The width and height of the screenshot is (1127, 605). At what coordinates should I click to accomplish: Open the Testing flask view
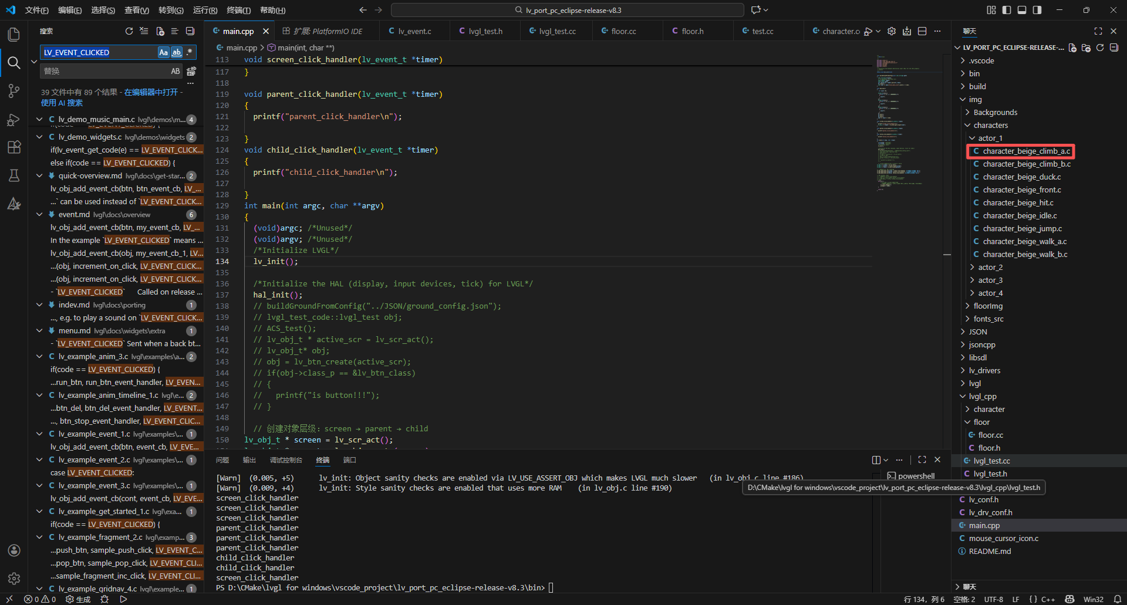point(14,175)
